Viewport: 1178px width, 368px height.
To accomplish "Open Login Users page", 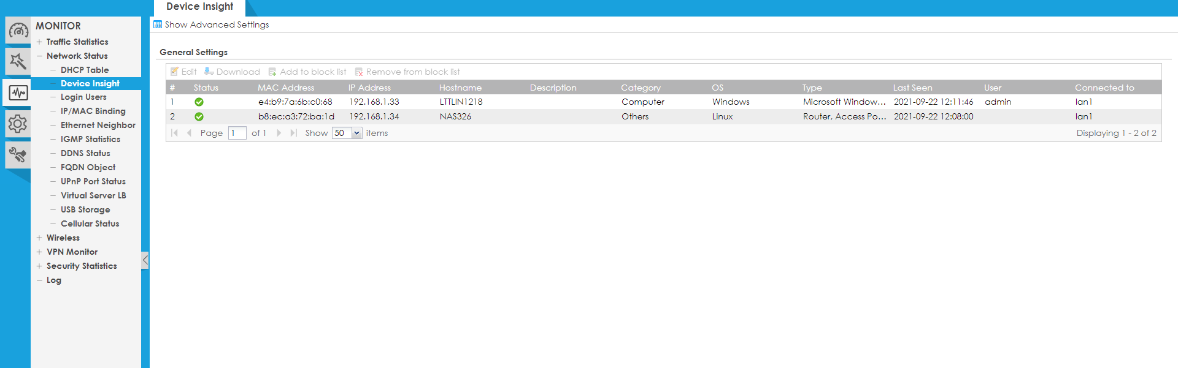I will tap(83, 97).
